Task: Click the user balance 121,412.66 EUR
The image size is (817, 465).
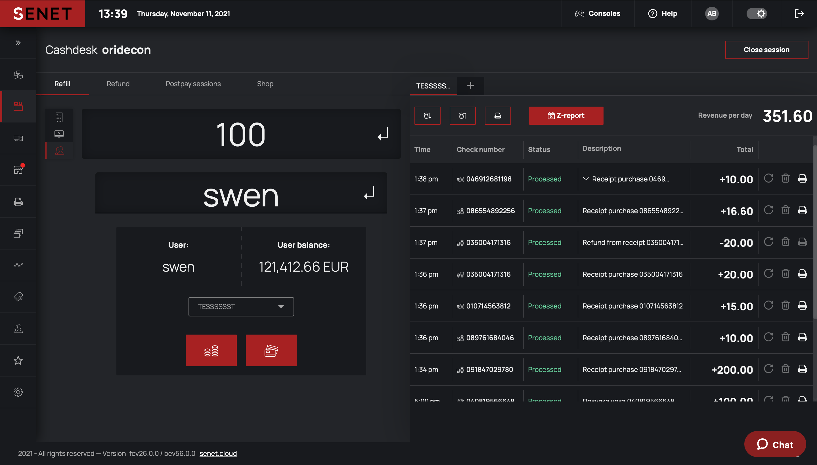Action: pos(303,267)
